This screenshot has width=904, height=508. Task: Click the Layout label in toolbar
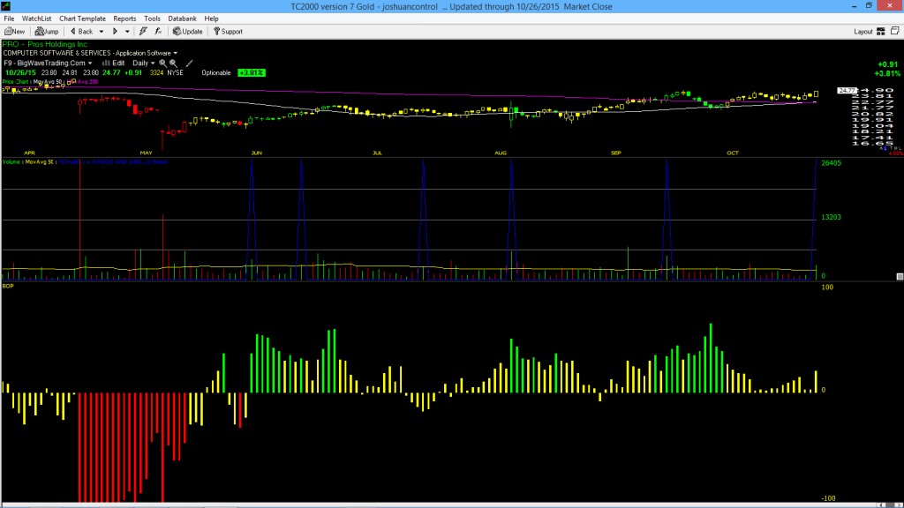[863, 32]
